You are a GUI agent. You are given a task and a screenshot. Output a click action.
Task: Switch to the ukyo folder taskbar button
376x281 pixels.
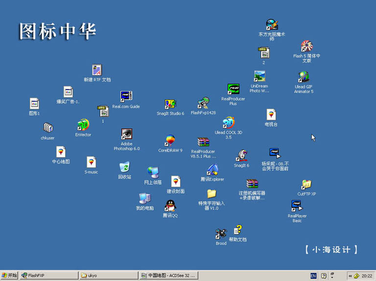tap(109, 276)
